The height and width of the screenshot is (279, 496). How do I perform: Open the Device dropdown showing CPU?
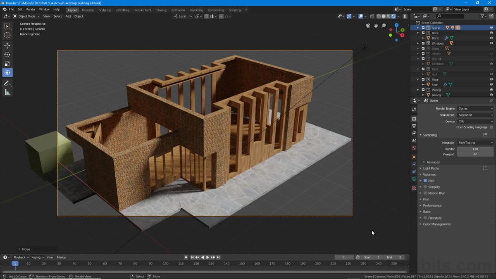(x=475, y=121)
